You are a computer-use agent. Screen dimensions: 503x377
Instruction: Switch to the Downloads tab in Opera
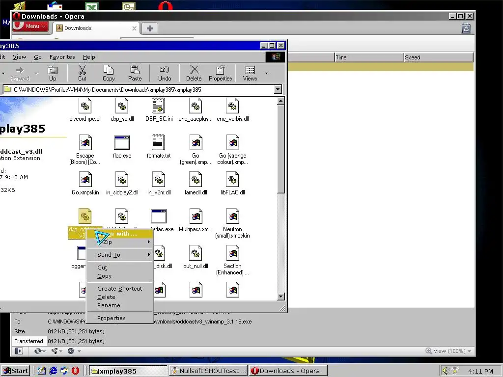96,28
